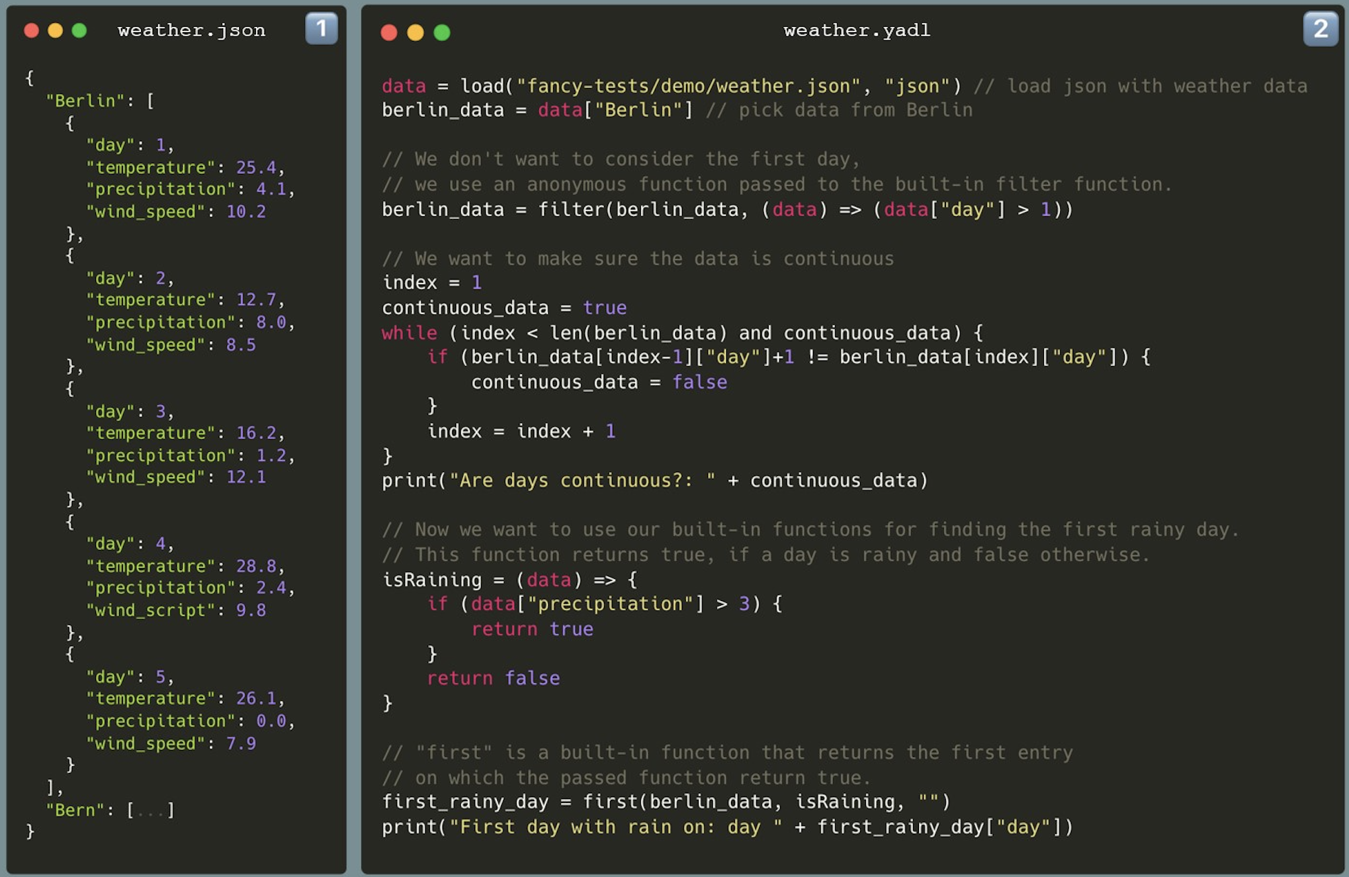
Task: Click the green zoom dot of weather.yadl window
Action: 442,32
